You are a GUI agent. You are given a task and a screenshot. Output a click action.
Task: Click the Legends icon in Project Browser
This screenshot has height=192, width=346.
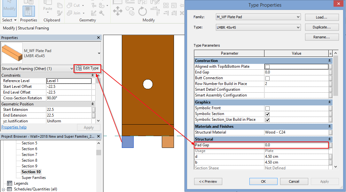pyautogui.click(x=10, y=183)
